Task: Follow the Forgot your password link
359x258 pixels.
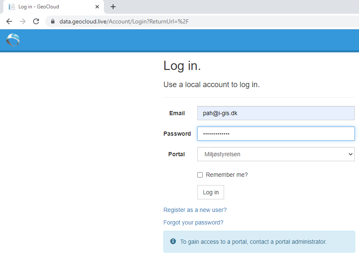Action: pos(193,222)
